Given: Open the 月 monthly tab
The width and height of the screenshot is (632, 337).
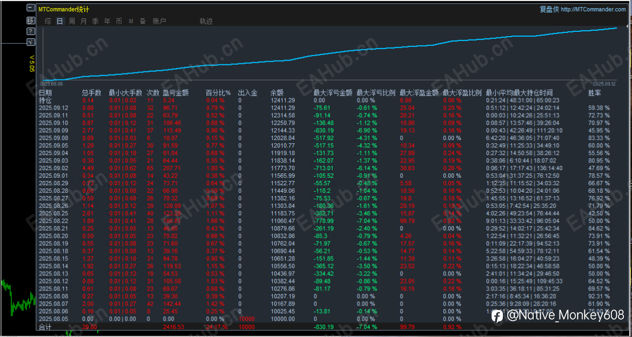Looking at the screenshot, I should click(83, 22).
